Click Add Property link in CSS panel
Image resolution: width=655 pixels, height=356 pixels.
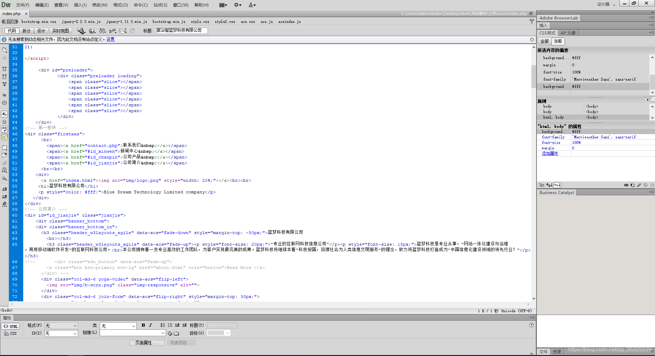549,153
